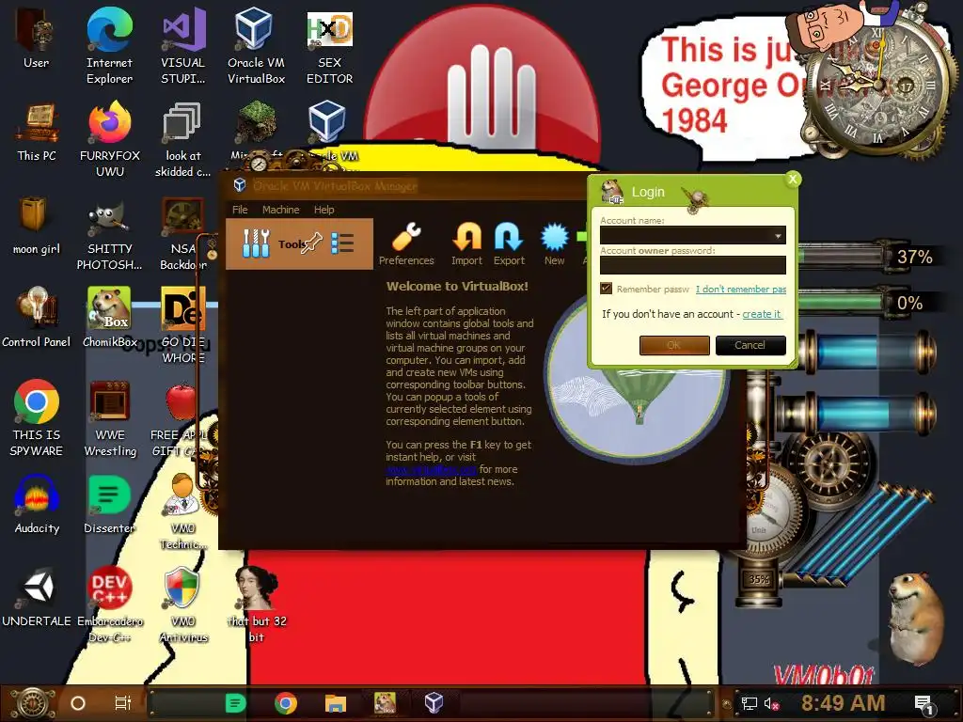Open the Machine menu in VirtualBox
This screenshot has width=963, height=722.
(x=280, y=210)
